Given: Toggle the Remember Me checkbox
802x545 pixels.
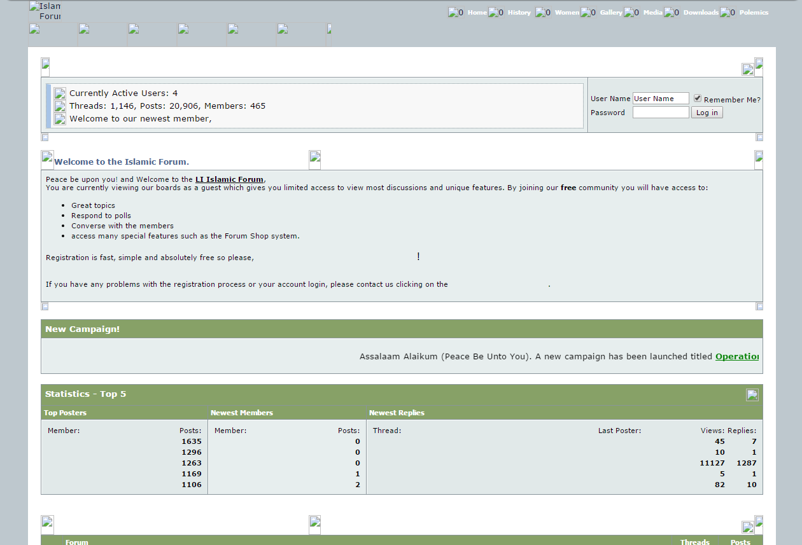Looking at the screenshot, I should [x=698, y=99].
